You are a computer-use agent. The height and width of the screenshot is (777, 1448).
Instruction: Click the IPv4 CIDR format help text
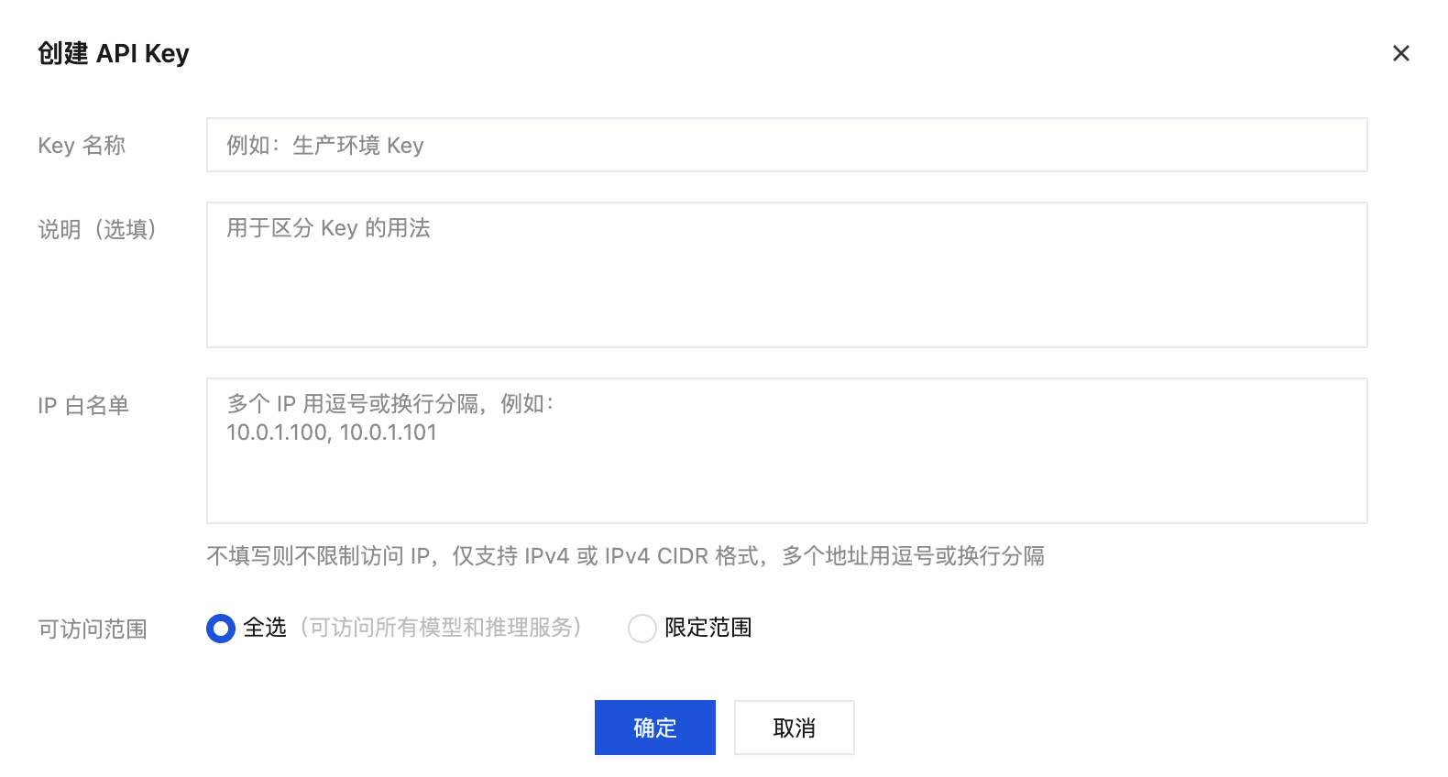[626, 556]
